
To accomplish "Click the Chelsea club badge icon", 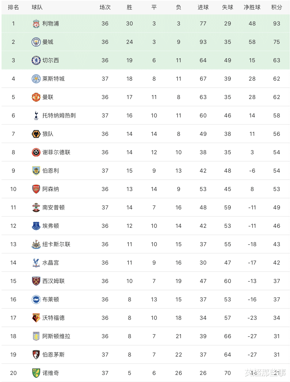I will pyautogui.click(x=36, y=60).
